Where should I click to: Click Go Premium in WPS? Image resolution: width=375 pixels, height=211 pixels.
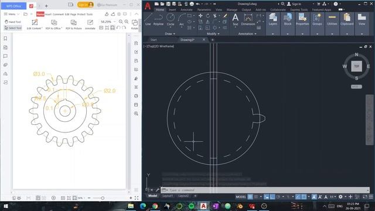(x=107, y=5)
